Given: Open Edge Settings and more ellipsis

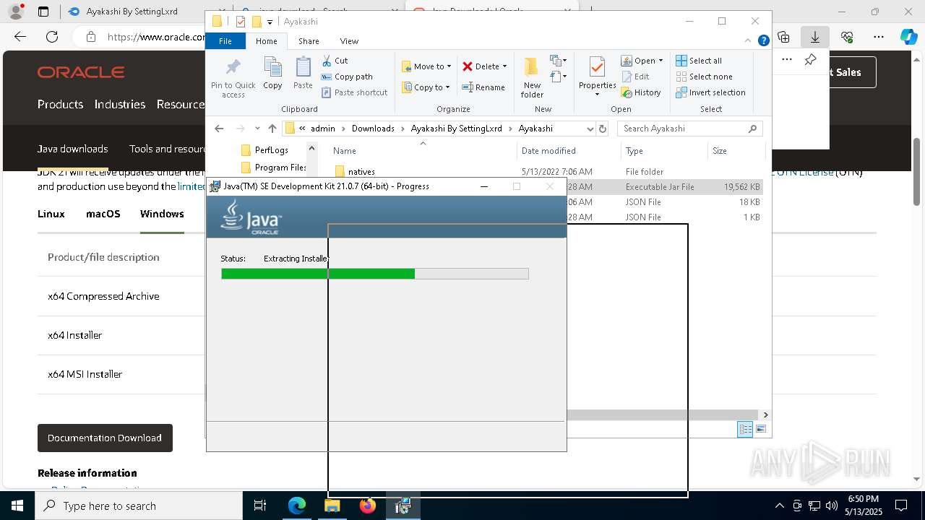Looking at the screenshot, I should tap(879, 37).
